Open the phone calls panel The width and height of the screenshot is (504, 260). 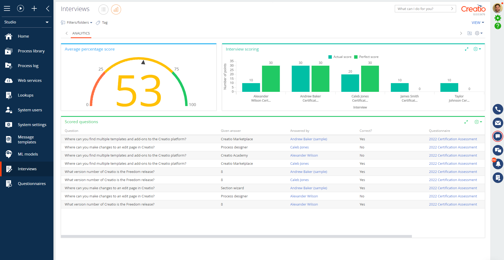pos(498,109)
